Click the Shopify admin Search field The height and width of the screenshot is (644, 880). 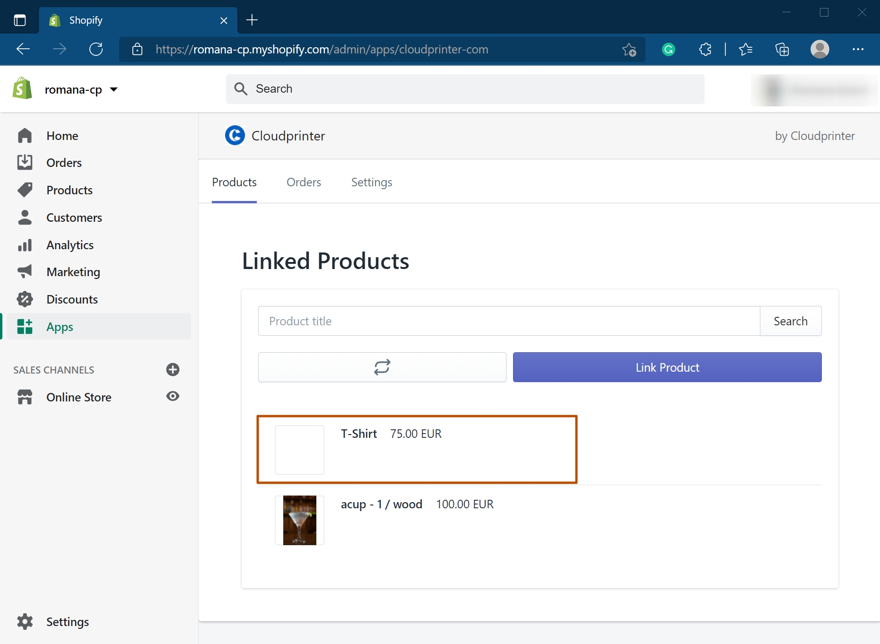465,89
